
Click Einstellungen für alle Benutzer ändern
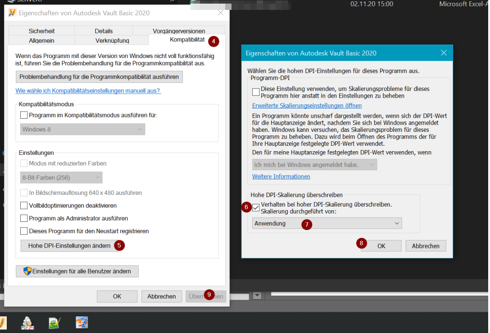click(x=77, y=271)
